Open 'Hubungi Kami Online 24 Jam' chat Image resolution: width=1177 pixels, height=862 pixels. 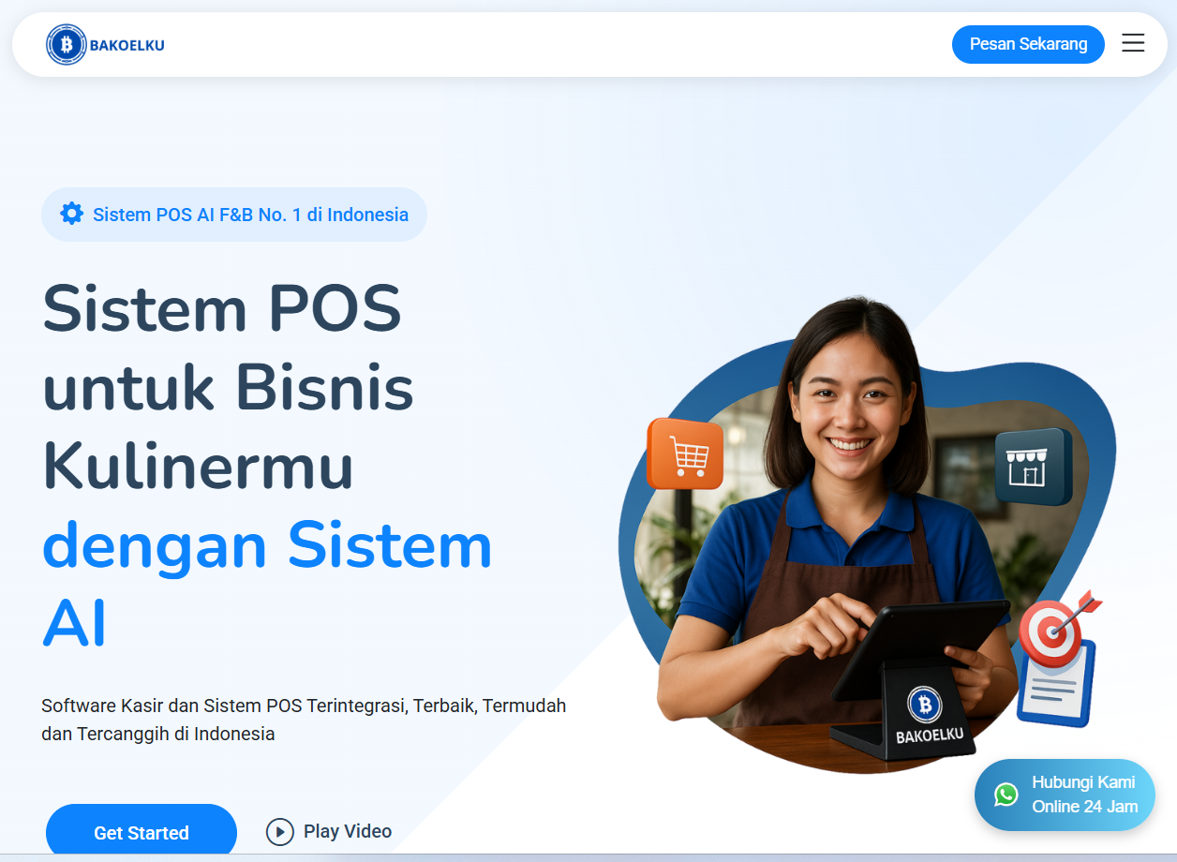pos(1082,795)
